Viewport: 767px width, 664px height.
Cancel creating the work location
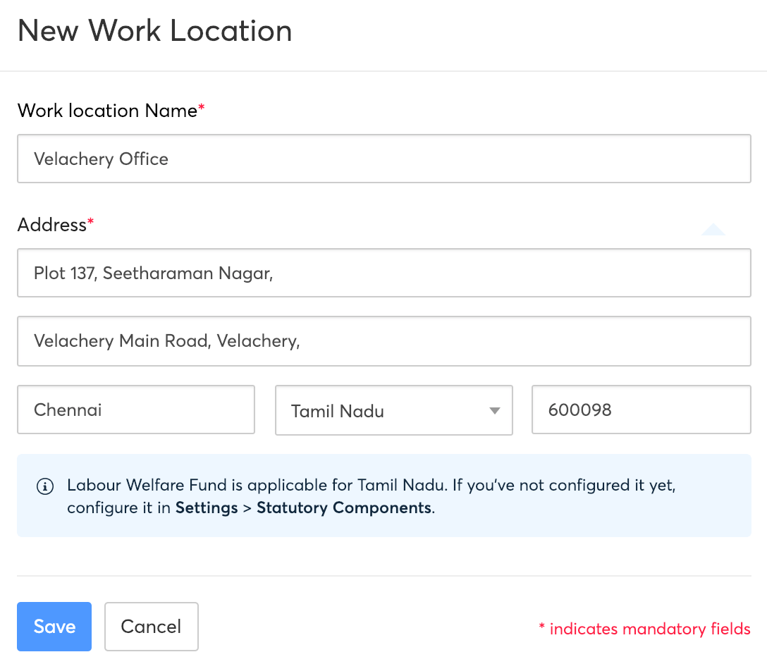(x=151, y=626)
